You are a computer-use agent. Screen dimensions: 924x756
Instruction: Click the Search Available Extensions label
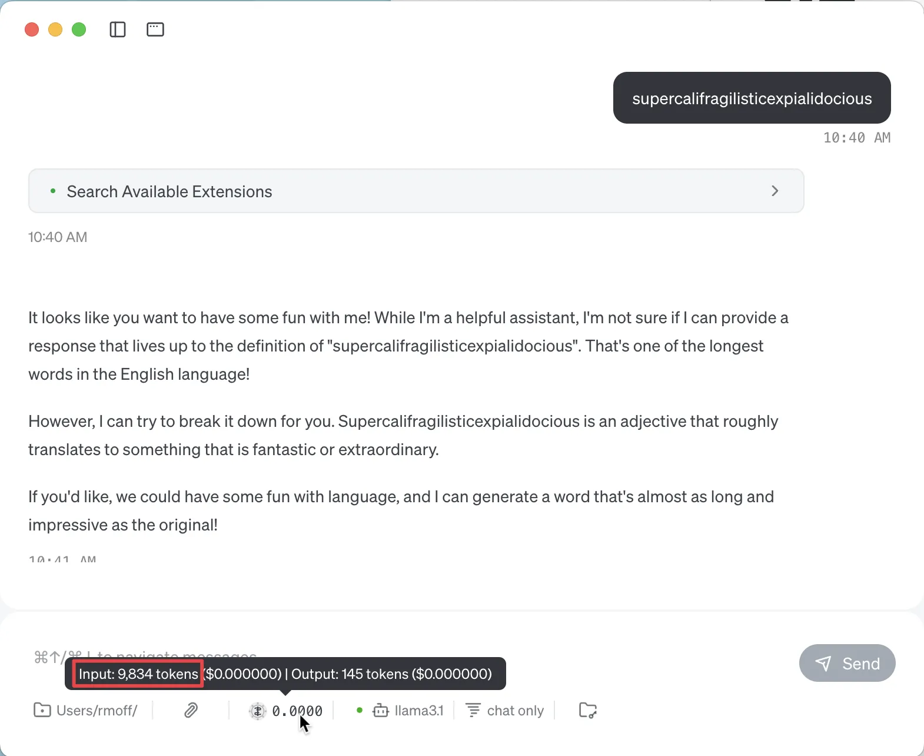point(169,192)
